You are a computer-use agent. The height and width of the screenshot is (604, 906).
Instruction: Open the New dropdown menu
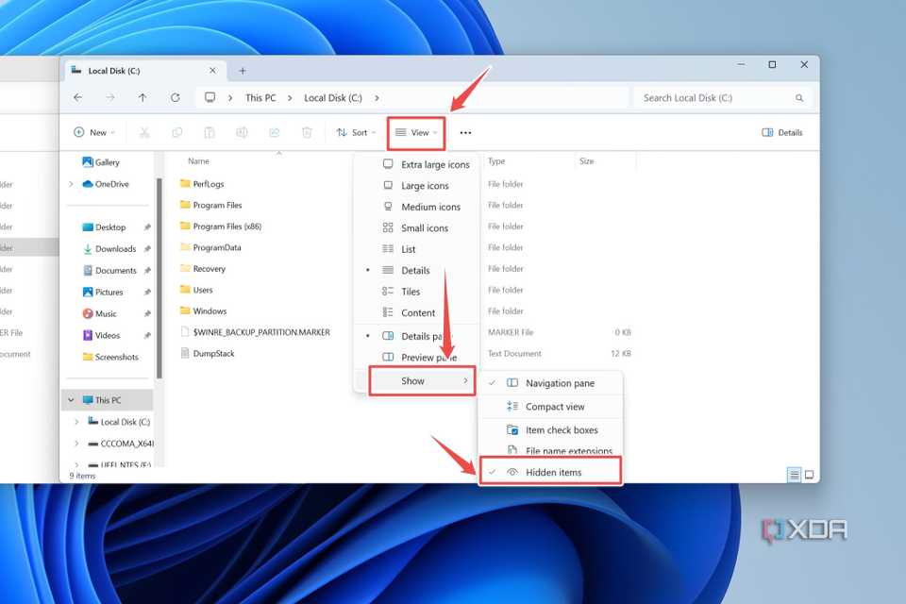click(93, 132)
